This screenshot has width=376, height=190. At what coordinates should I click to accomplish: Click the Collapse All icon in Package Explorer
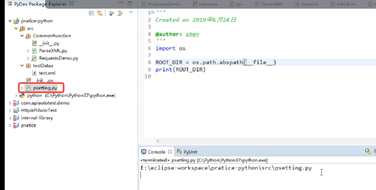(x=91, y=13)
